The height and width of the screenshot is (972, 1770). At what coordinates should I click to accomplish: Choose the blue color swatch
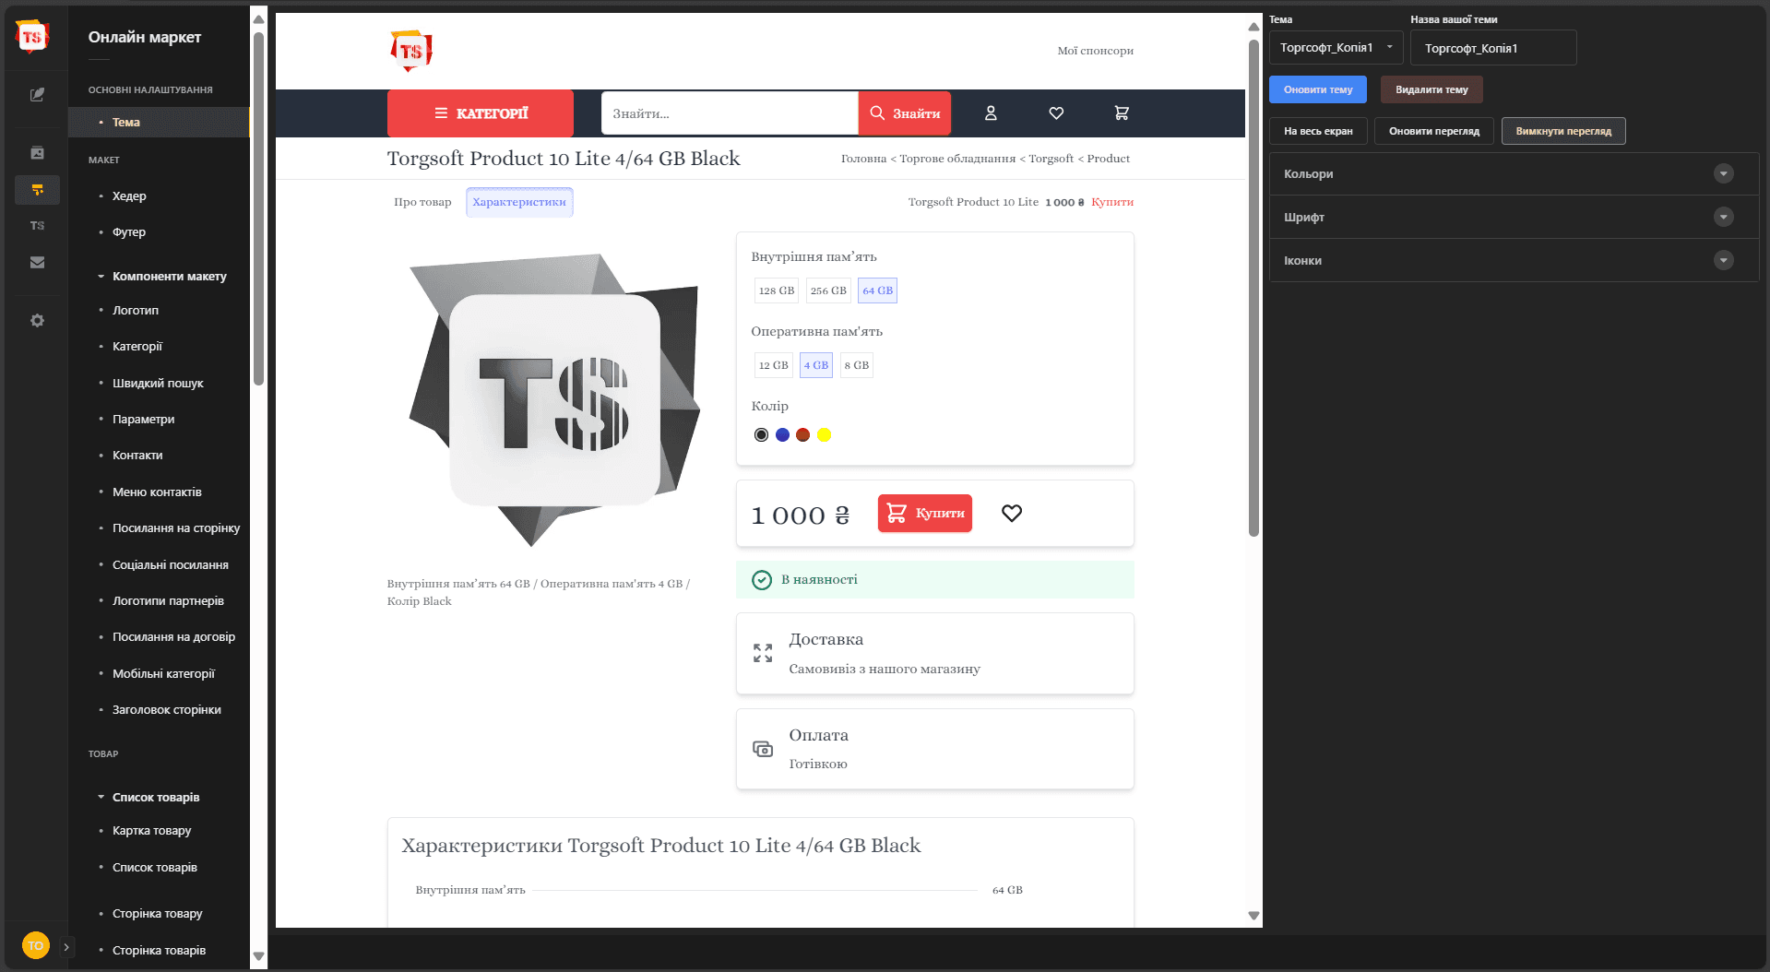click(782, 435)
